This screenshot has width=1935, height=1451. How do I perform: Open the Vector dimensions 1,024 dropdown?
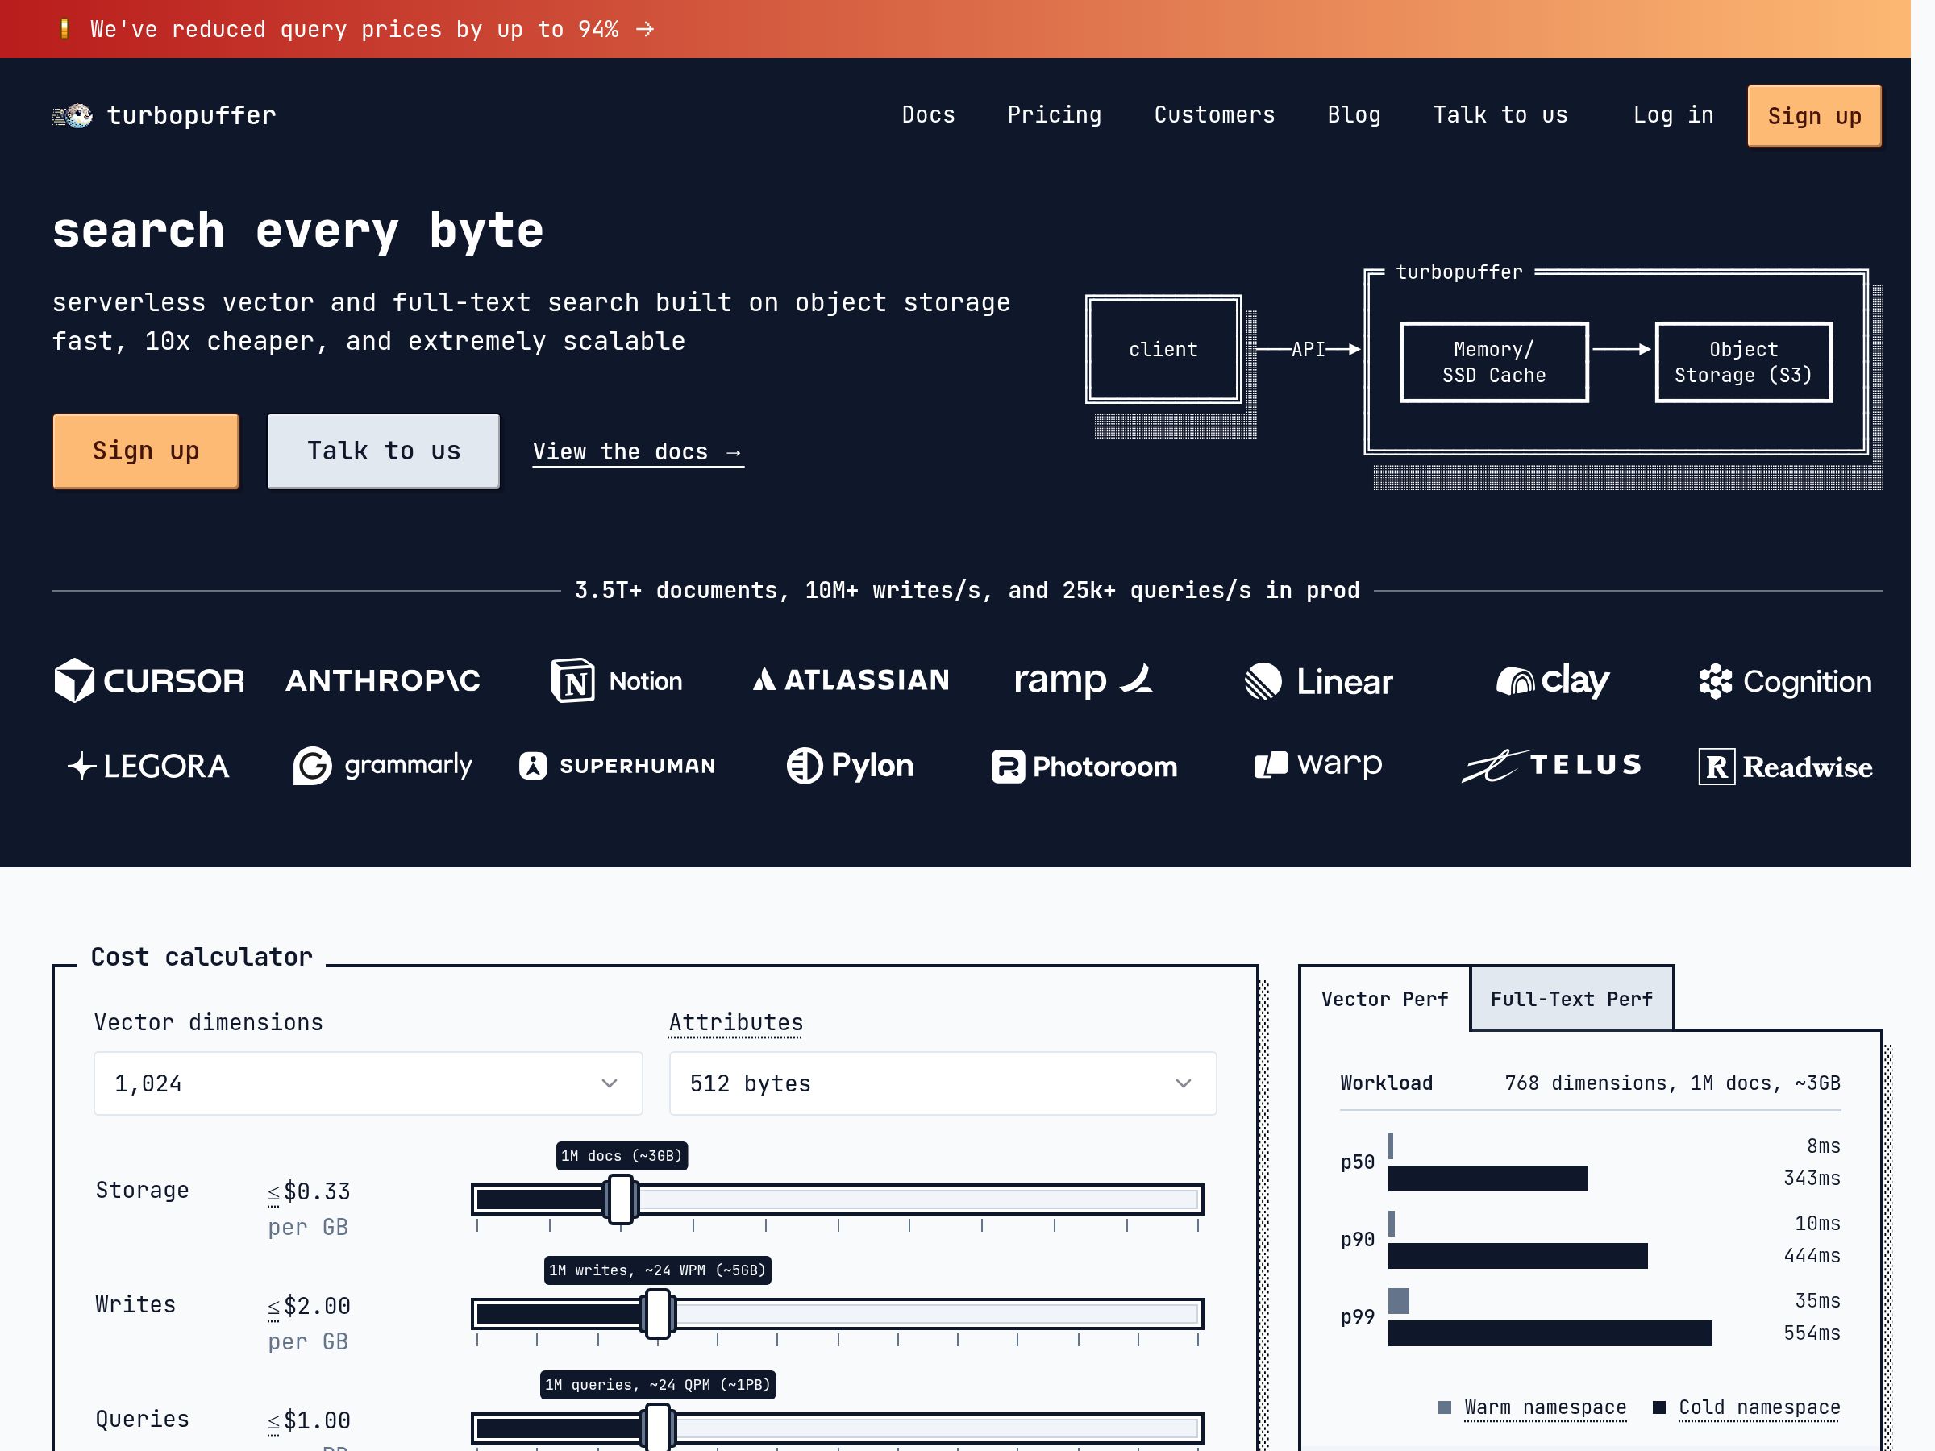368,1083
